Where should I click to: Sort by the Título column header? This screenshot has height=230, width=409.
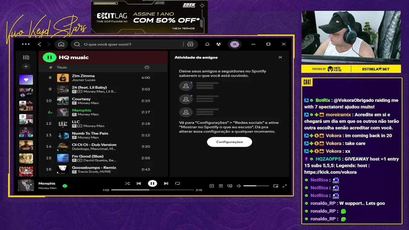[x=62, y=67]
